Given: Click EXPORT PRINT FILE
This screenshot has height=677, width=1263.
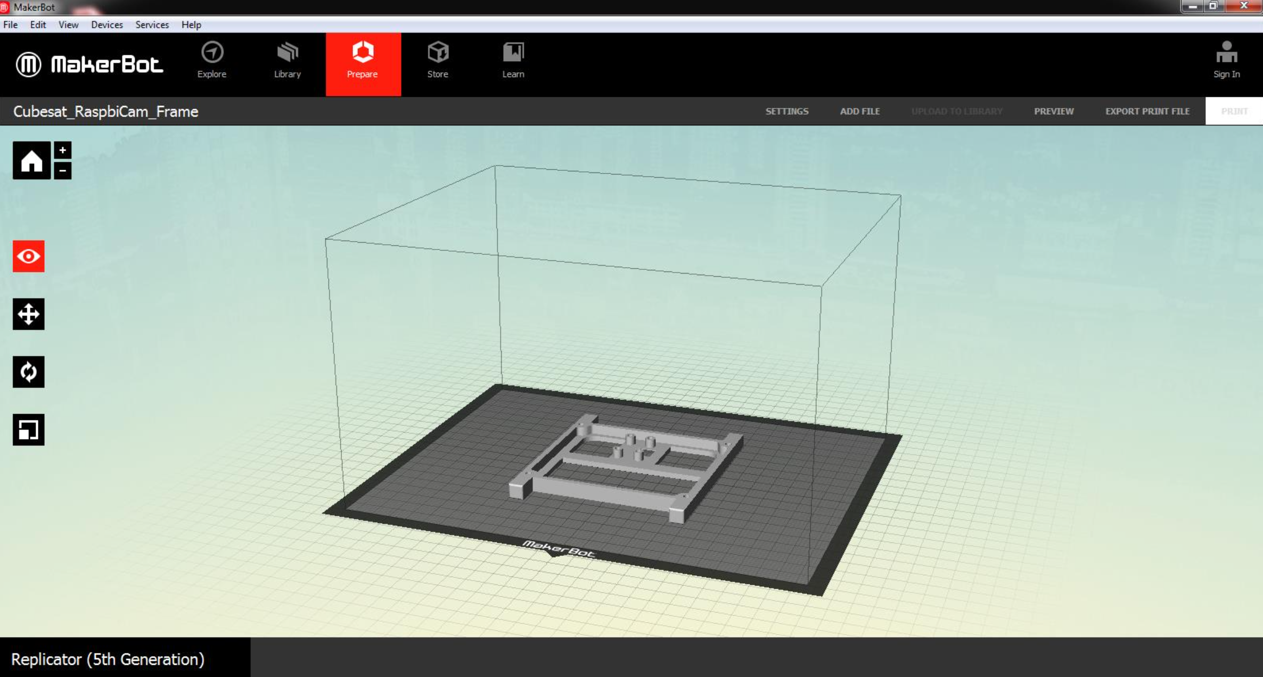Looking at the screenshot, I should (1147, 111).
